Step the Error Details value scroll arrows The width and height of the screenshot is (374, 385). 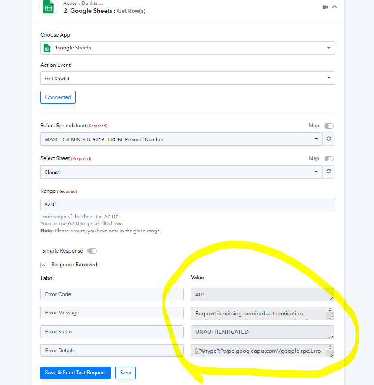tap(330, 347)
